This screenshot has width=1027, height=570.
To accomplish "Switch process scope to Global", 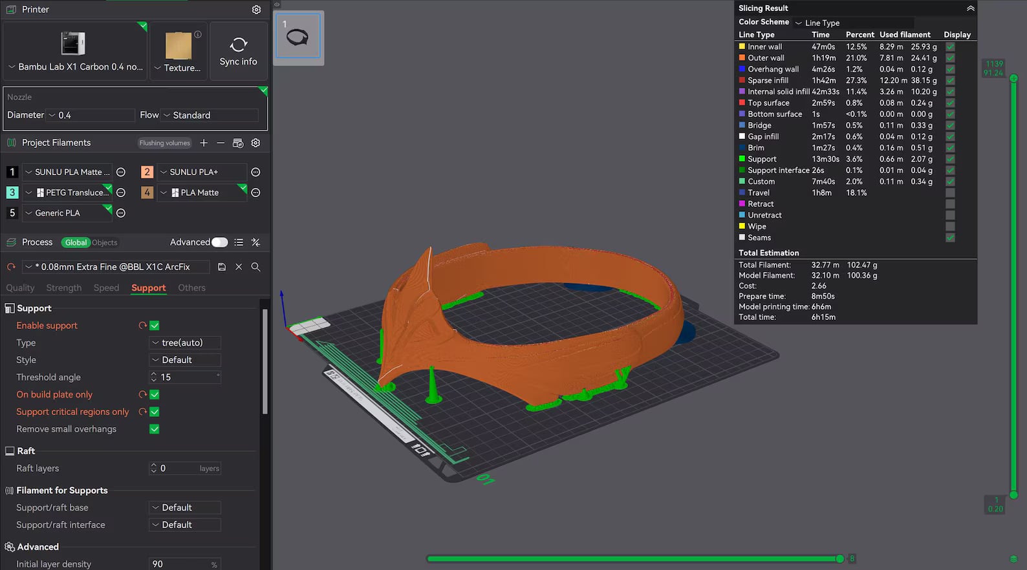I will tap(76, 242).
